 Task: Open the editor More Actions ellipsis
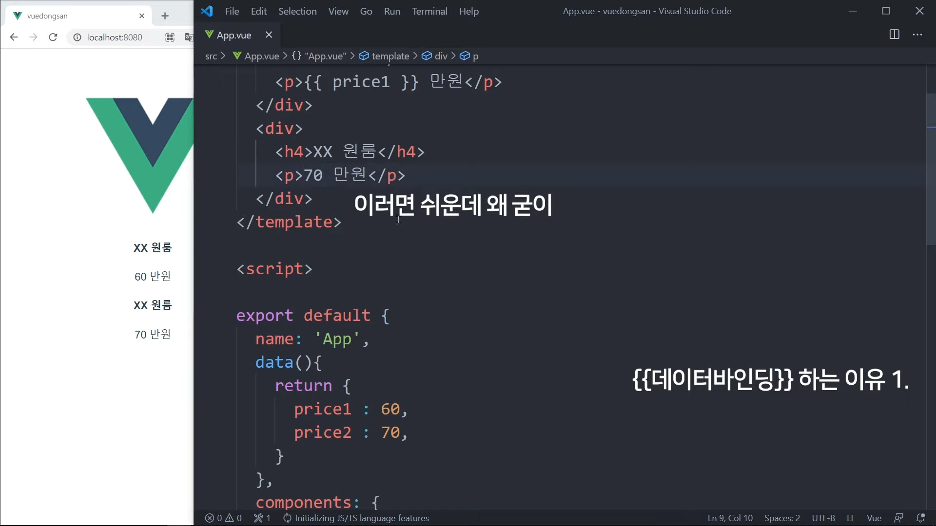click(917, 35)
